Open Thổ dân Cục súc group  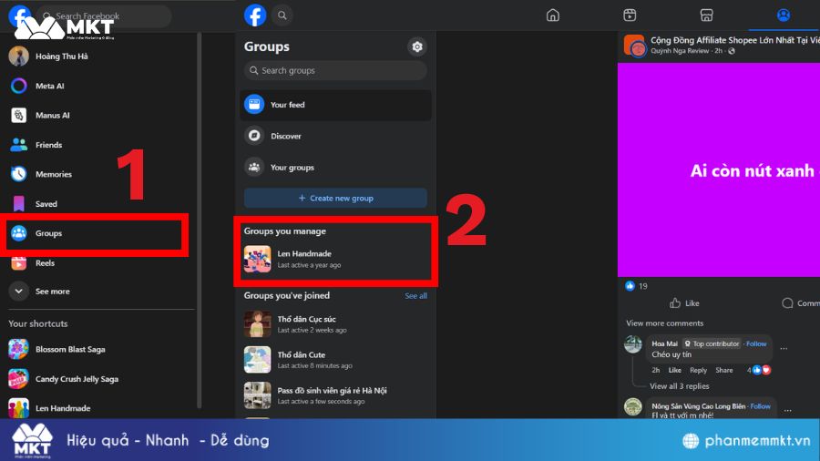click(335, 324)
